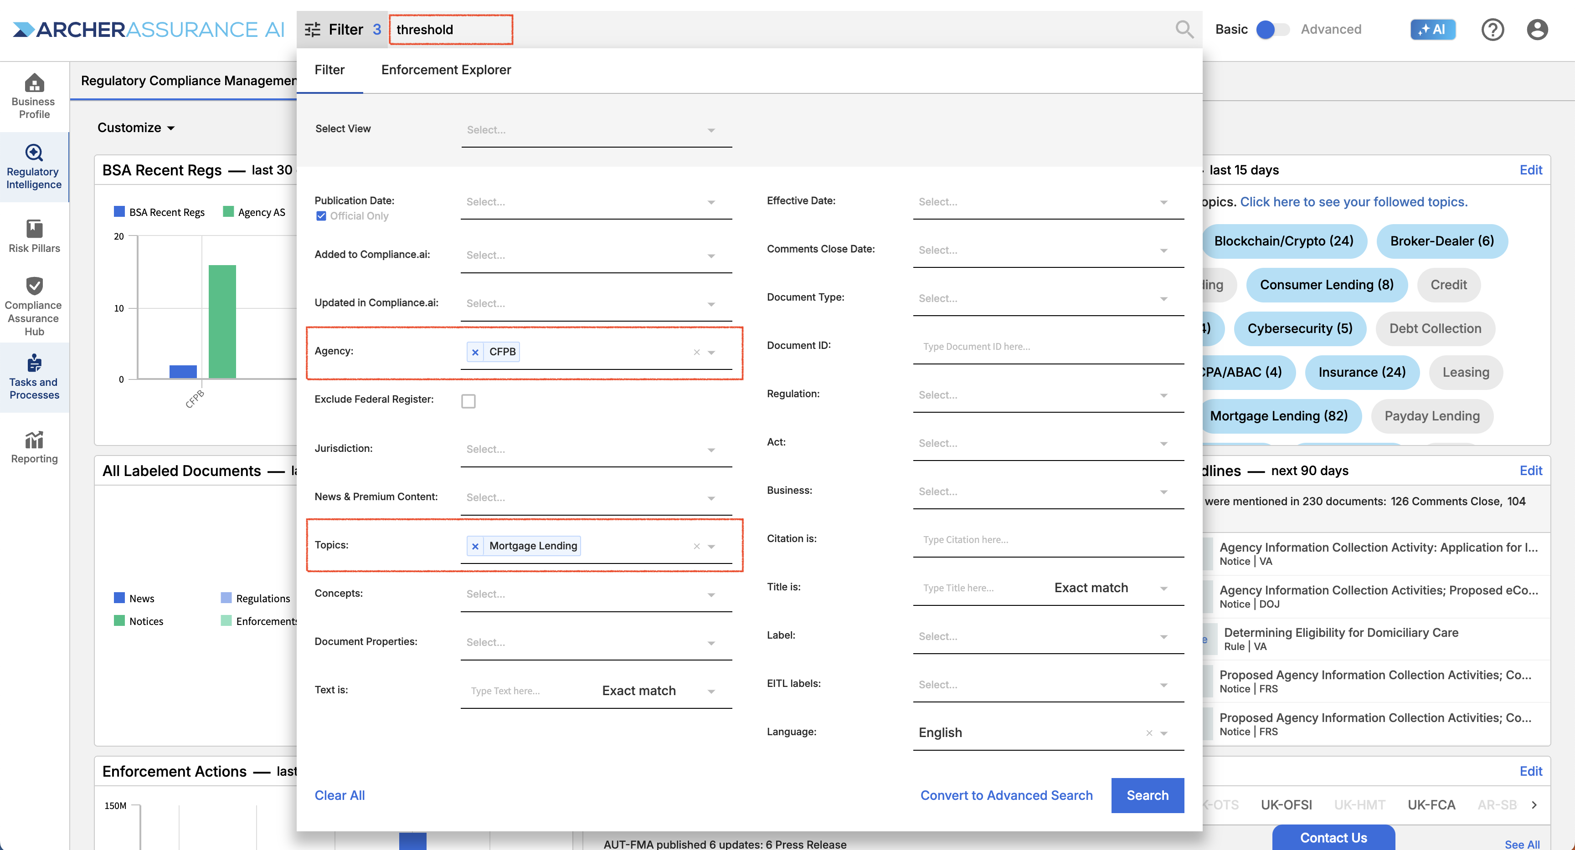Viewport: 1575px width, 850px height.
Task: Select the Filter tab
Action: 329,70
